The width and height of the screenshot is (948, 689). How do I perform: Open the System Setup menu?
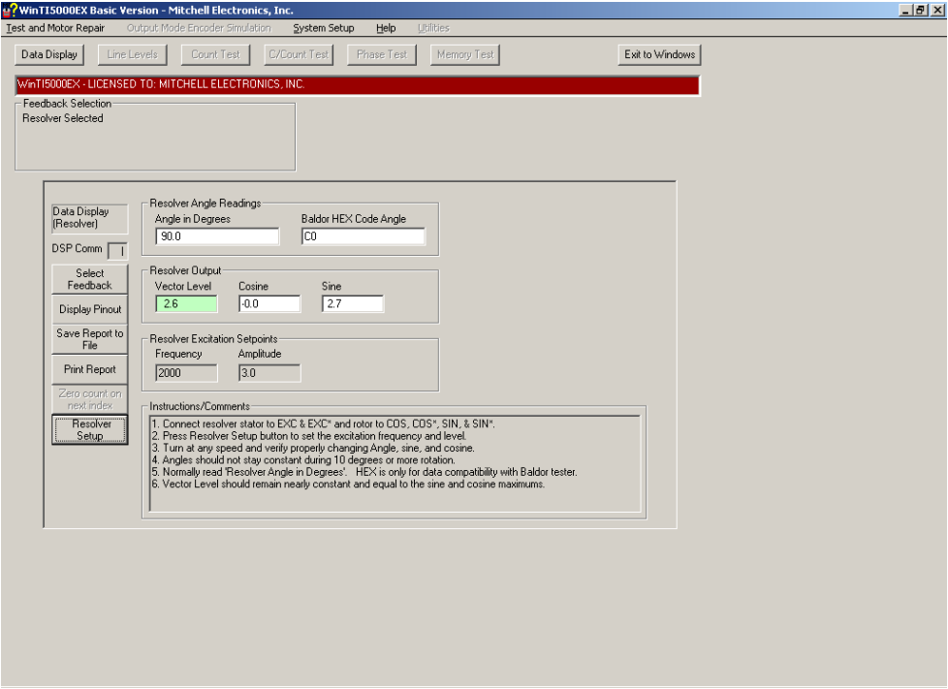point(324,28)
